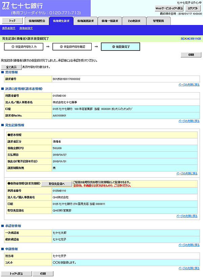Click issue date 2018/01/31
203x279 pixels.
point(60,161)
